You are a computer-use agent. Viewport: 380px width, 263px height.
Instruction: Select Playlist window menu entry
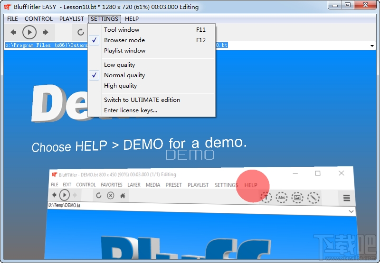(152, 51)
